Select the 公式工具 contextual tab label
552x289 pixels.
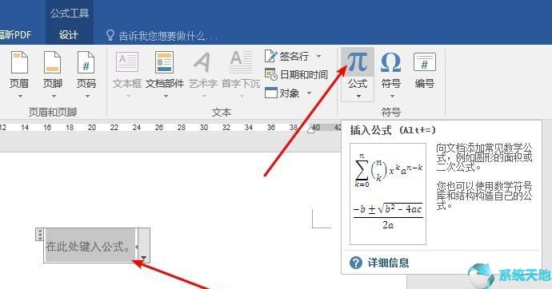pyautogui.click(x=70, y=14)
